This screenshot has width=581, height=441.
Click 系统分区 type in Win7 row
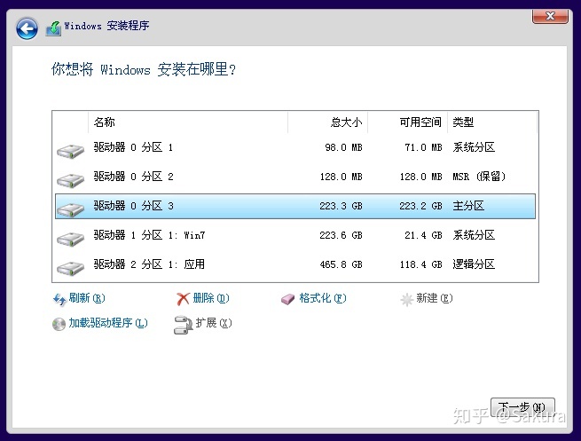474,235
